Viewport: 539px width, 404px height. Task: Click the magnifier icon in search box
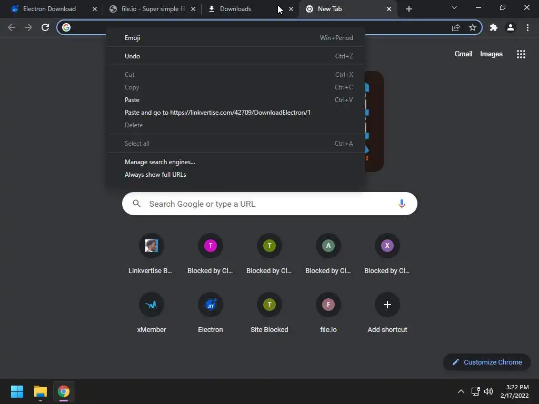pos(136,204)
